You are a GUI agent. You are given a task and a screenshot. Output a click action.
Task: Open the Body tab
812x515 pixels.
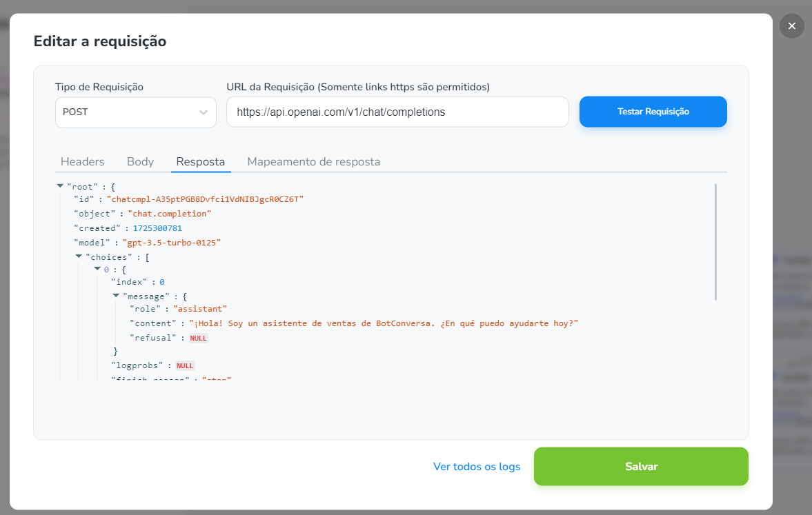point(140,161)
